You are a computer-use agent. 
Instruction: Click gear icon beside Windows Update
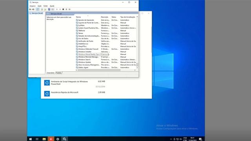(x=77, y=62)
